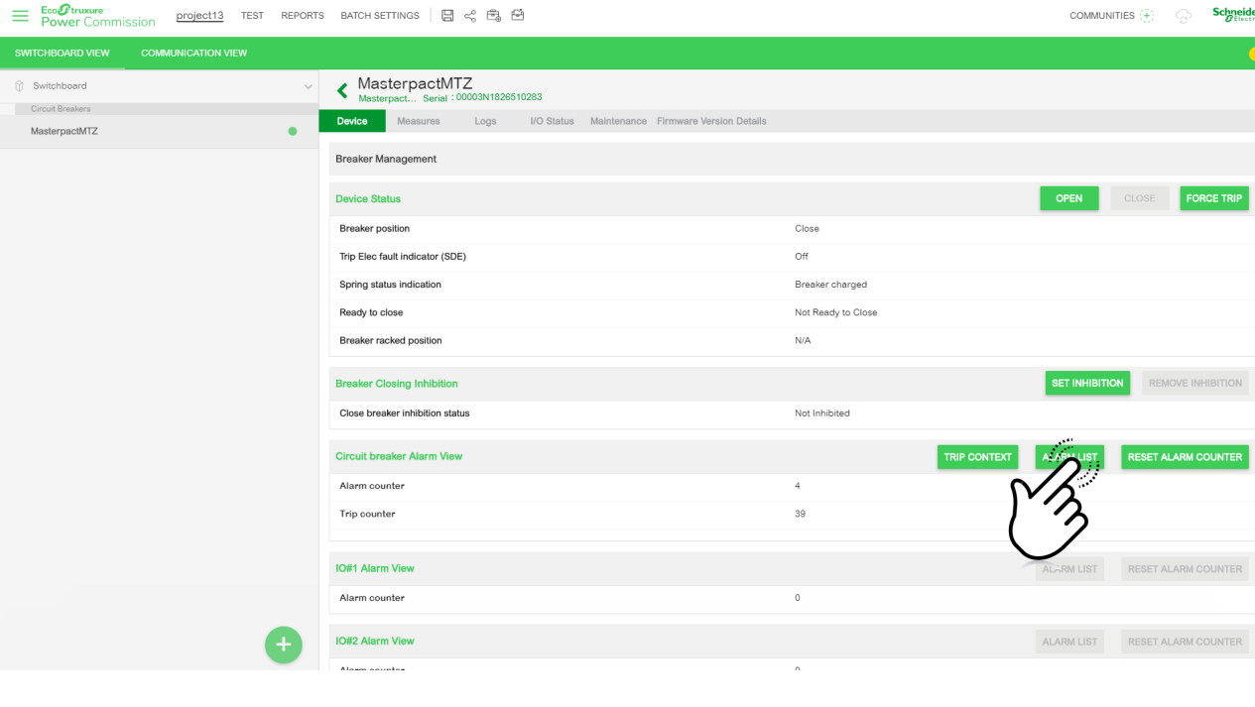Viewport: 1255px width, 707px height.
Task: Click IO#1 RESET ALARM COUNTER button
Action: coord(1186,569)
